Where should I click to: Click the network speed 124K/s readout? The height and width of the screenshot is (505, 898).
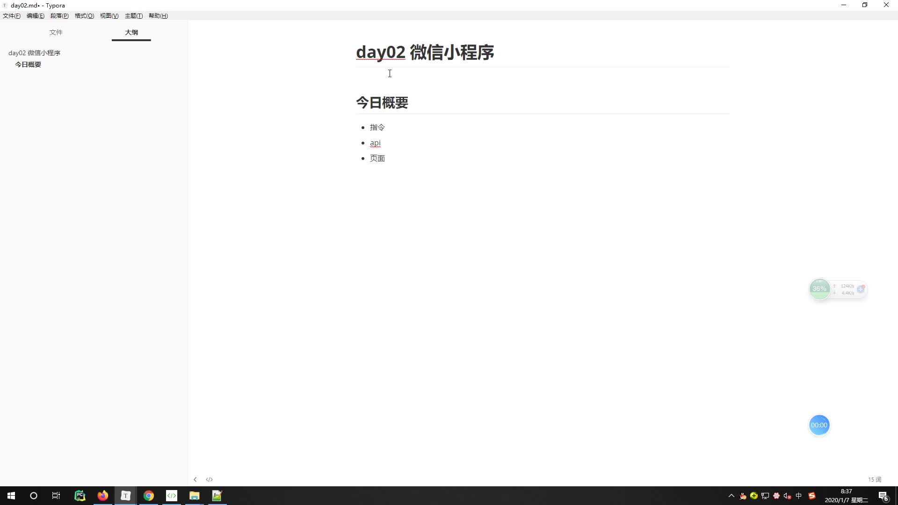pyautogui.click(x=847, y=286)
